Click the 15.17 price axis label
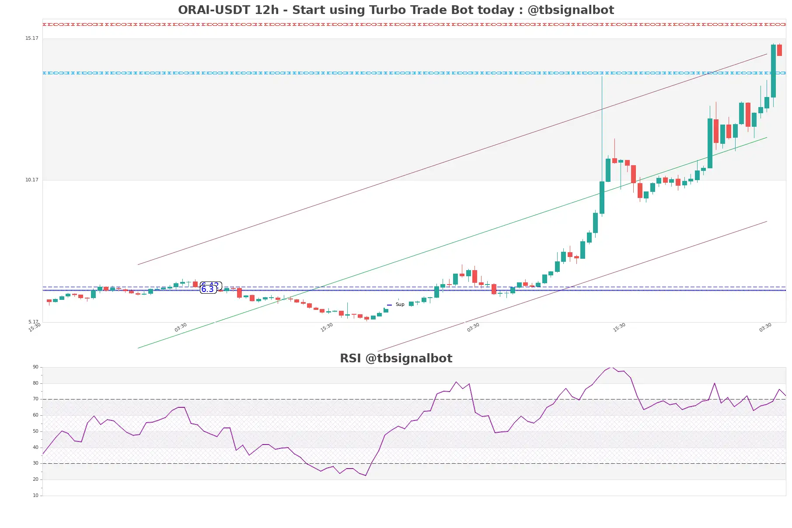The width and height of the screenshot is (792, 528). (31, 38)
